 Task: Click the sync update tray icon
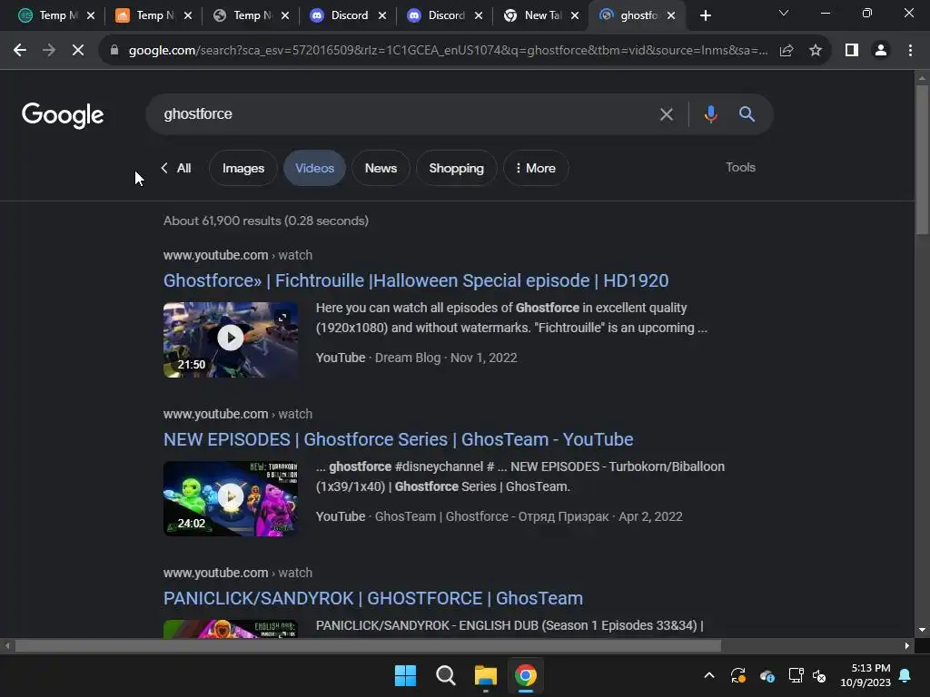737,675
